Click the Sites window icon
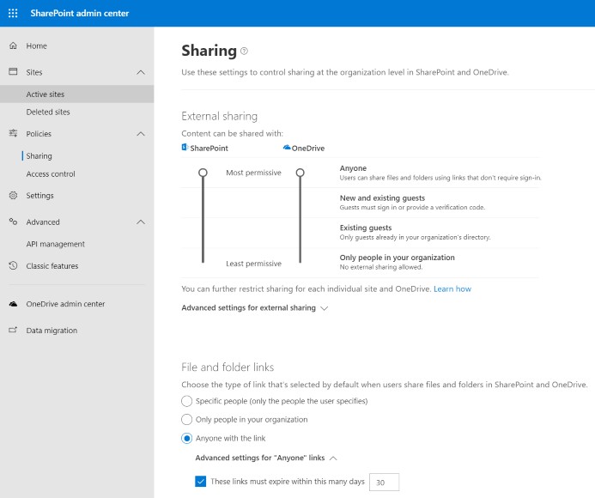Screen dimensions: 595x498 click(x=13, y=71)
